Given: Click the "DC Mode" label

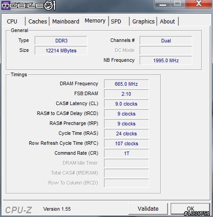Looking at the screenshot, I should click(x=125, y=50).
